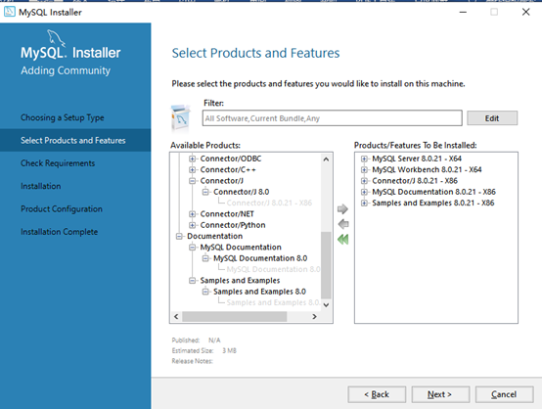Click the MySQL Installer title bar icon
This screenshot has width=542, height=409.
(10, 12)
